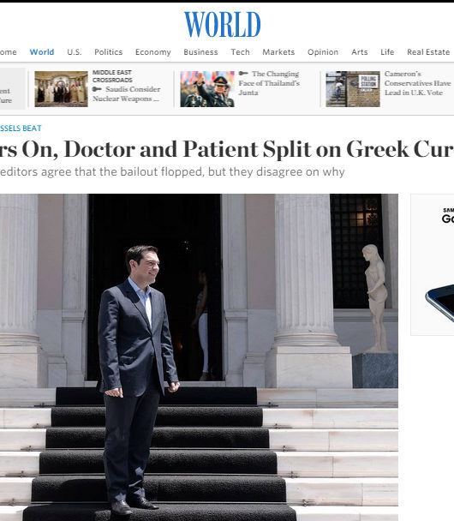
Task: Select the Markets menu item
Action: pos(278,52)
